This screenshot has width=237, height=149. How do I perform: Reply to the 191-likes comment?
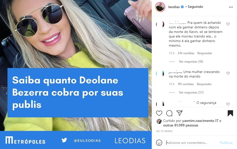(x=204, y=84)
